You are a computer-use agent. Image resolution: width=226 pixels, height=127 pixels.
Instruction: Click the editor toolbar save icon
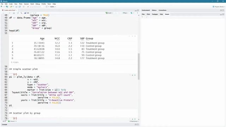[x=14, y=13]
